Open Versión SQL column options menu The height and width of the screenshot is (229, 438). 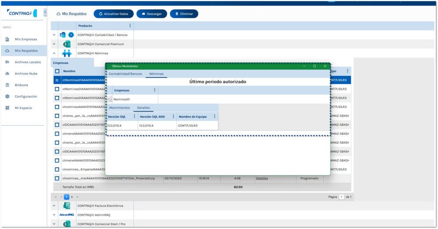[x=134, y=116]
